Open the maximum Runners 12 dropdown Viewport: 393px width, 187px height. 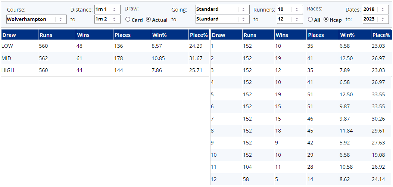coord(290,19)
